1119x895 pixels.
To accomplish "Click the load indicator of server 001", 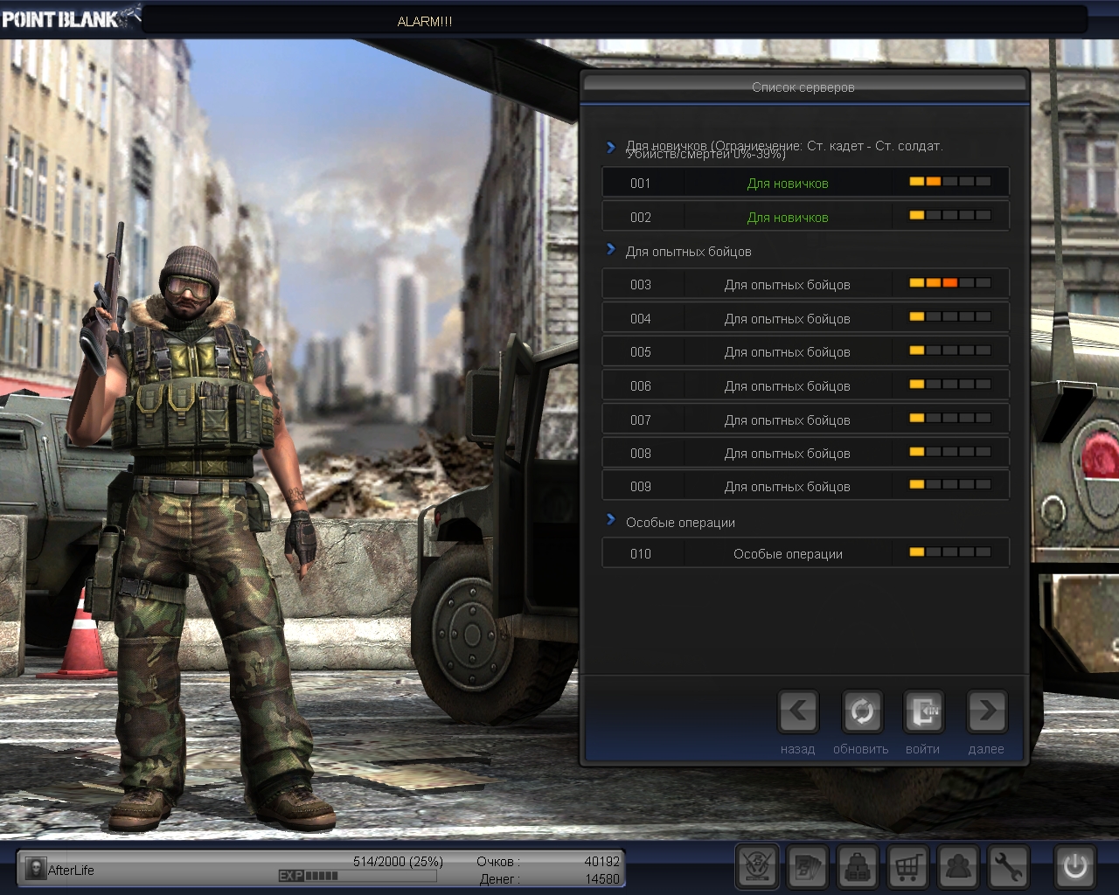I will (x=950, y=182).
